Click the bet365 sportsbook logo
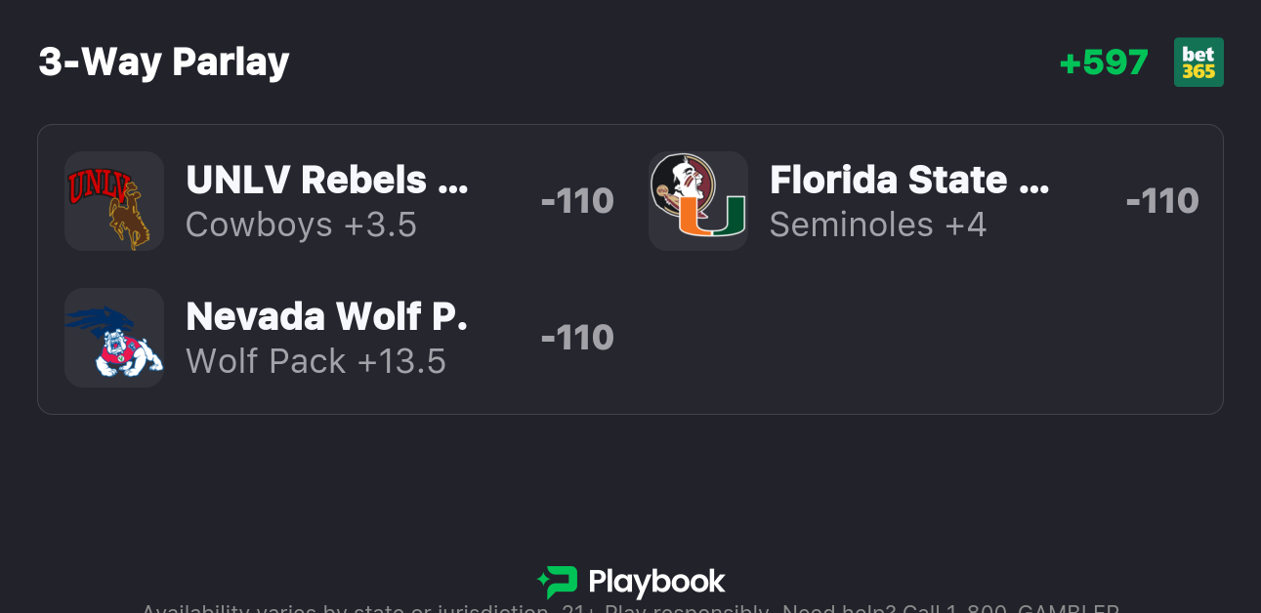Screen dimensions: 1261x613 1198,62
